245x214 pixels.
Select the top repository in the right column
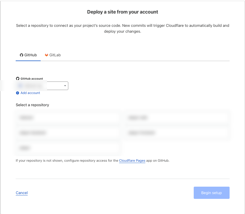point(177,117)
